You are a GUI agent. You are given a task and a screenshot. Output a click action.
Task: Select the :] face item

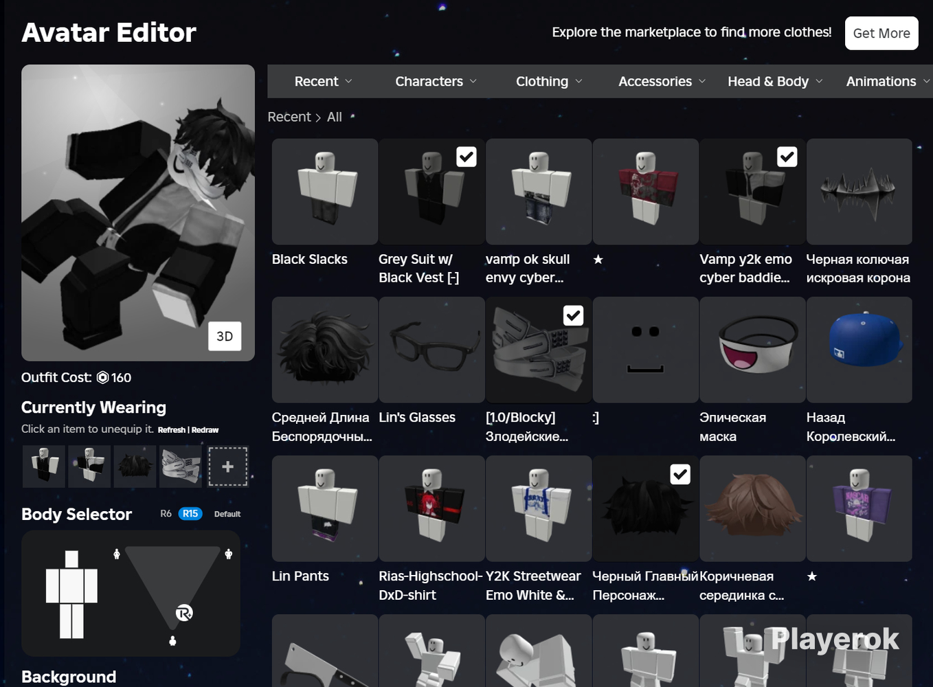(646, 350)
